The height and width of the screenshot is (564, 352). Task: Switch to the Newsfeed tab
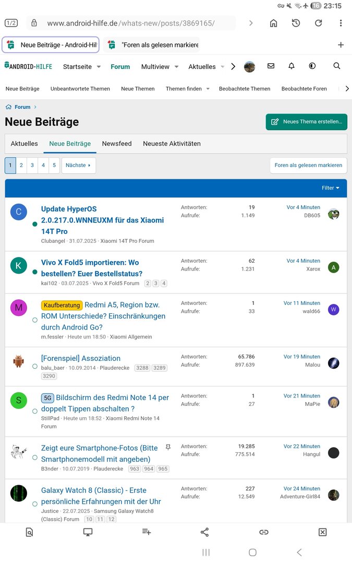click(x=117, y=144)
